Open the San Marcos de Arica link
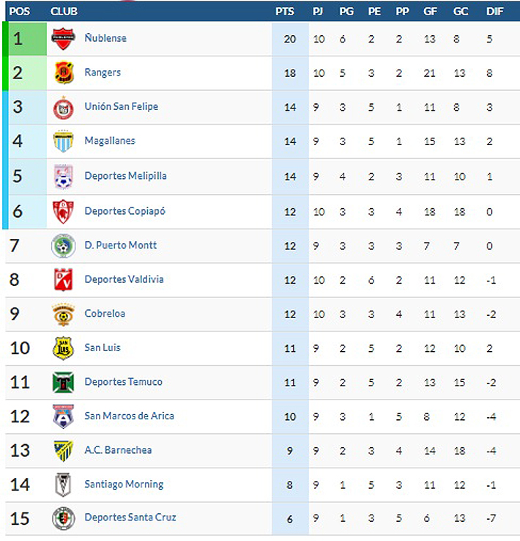The image size is (520, 541). 129,416
